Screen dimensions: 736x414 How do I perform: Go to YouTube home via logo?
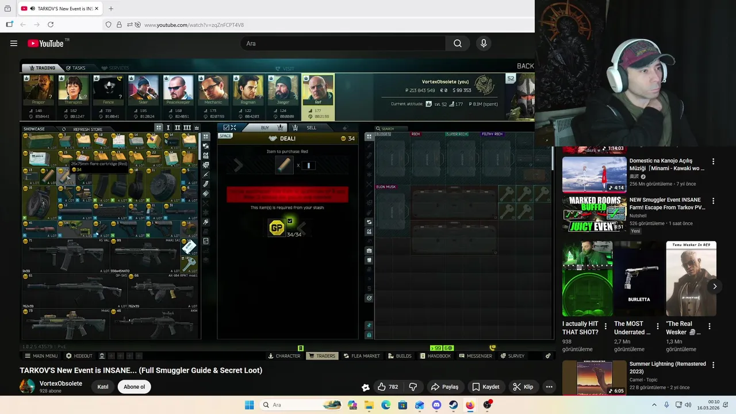pos(45,43)
